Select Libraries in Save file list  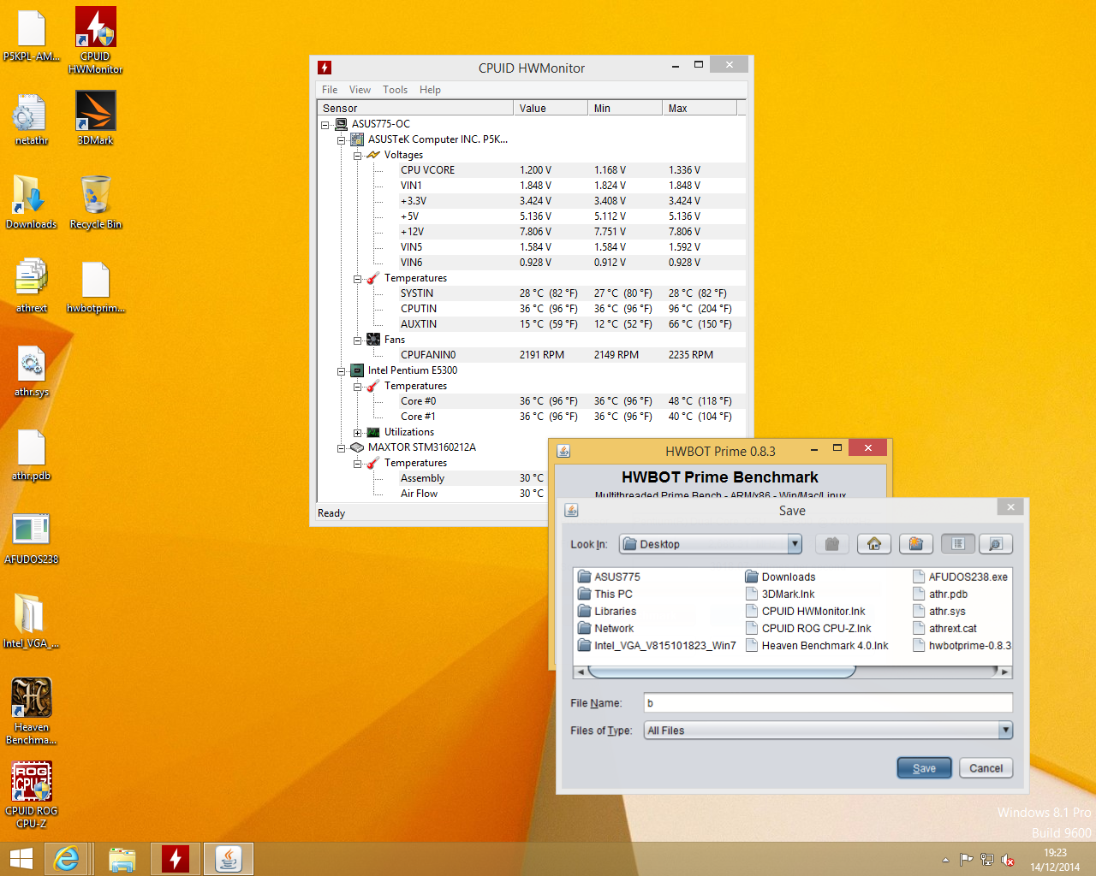coord(607,611)
